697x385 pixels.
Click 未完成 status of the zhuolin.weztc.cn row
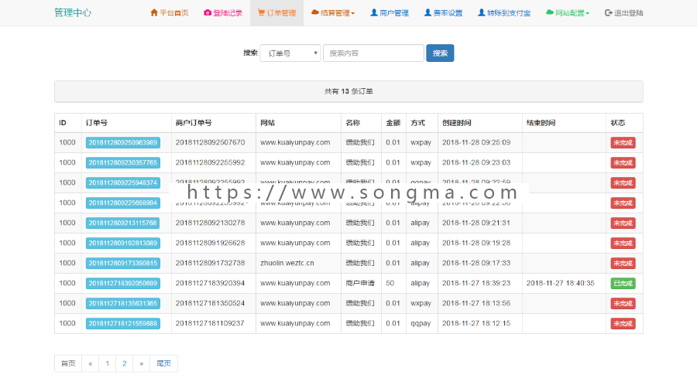[x=623, y=264]
